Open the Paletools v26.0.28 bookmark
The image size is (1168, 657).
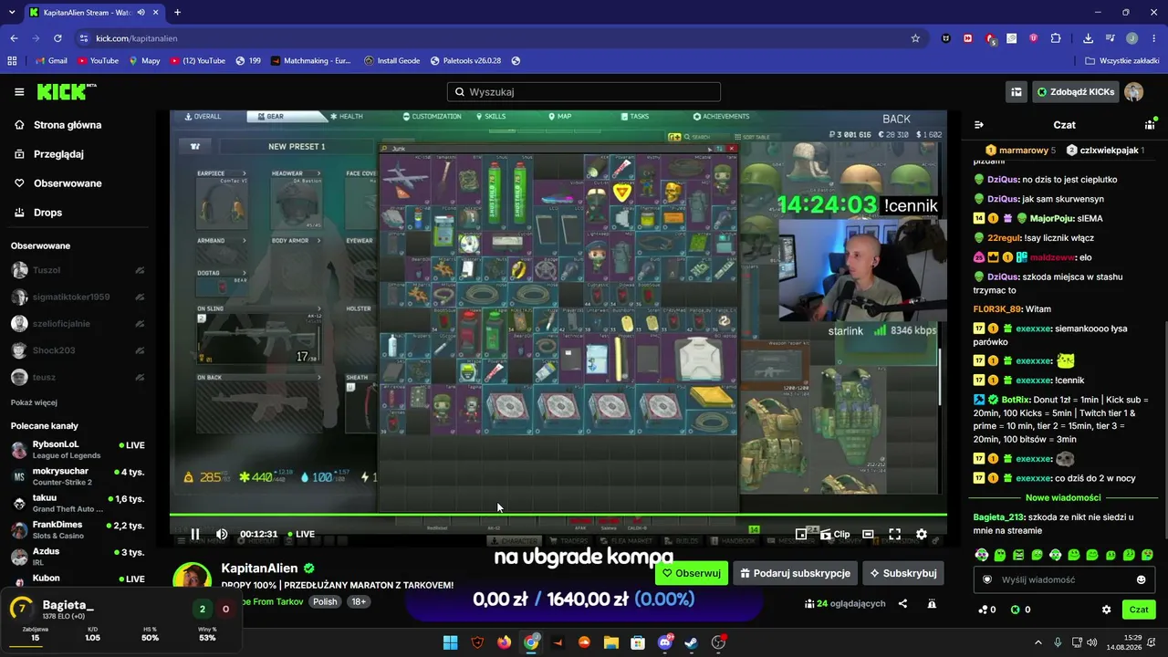[465, 61]
